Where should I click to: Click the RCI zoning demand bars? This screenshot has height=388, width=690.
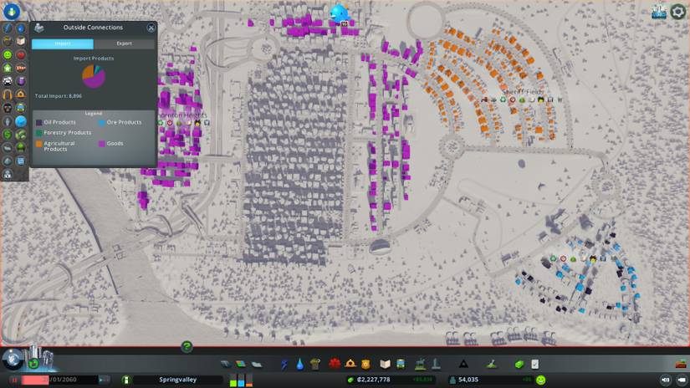[241, 380]
